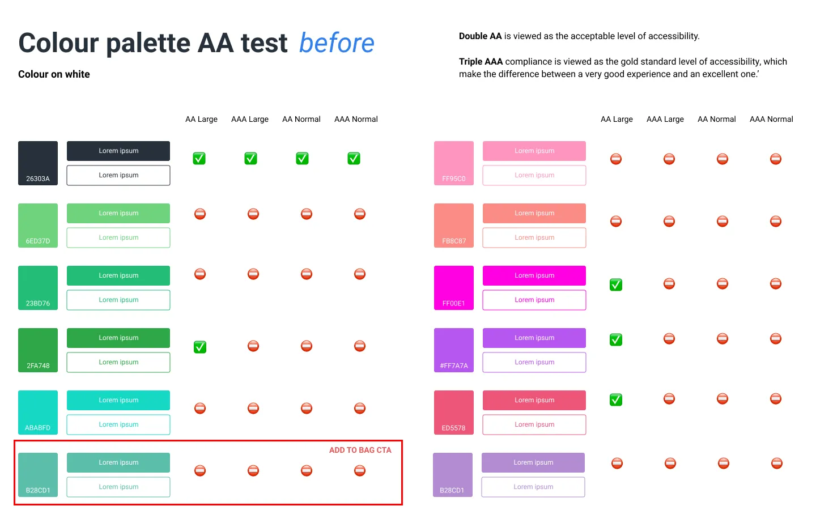The image size is (816, 510).
Task: Click the dark filled Lorem ipsum button
Action: point(118,151)
